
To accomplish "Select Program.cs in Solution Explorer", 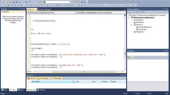I will click(140, 32).
